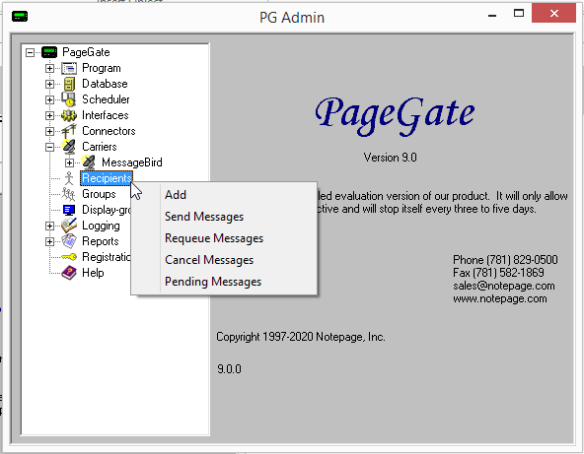
Task: Maximize the PG Admin window
Action: point(519,14)
